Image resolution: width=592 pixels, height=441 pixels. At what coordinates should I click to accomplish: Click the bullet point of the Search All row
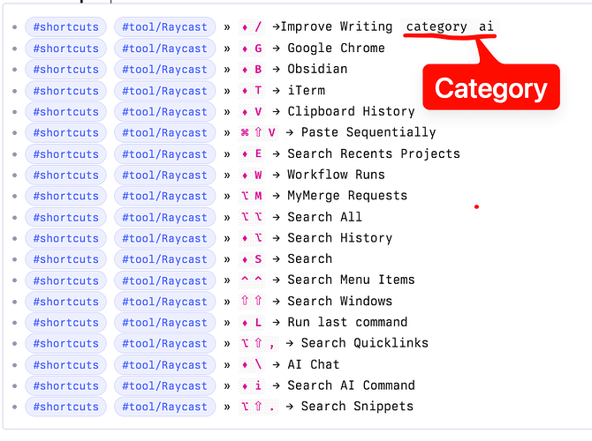pos(14,217)
